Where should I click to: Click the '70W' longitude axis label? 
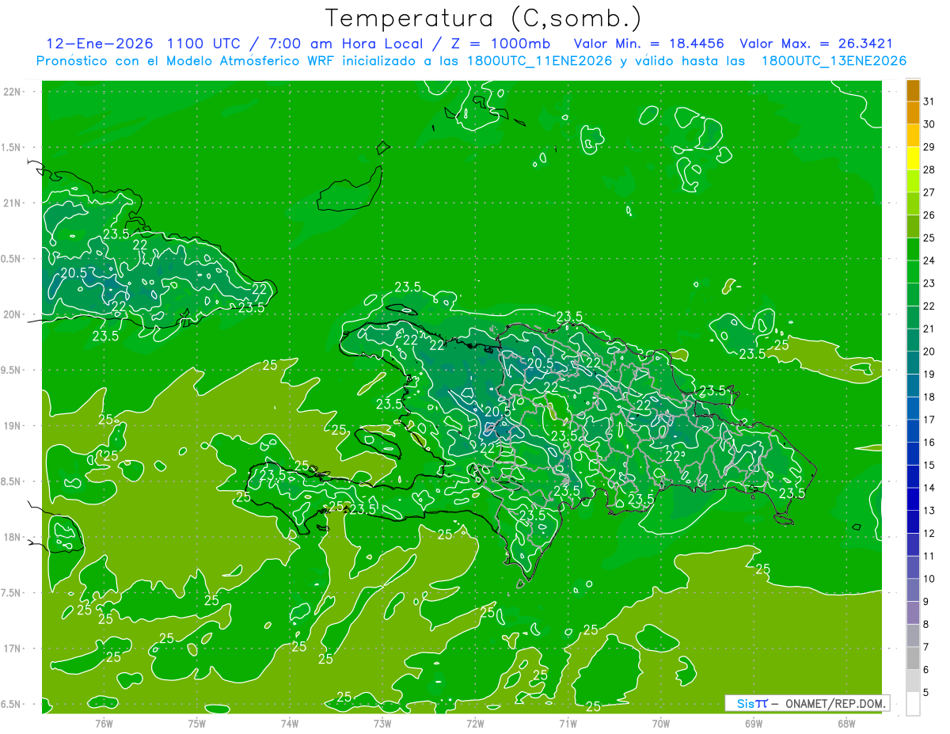[x=661, y=723]
